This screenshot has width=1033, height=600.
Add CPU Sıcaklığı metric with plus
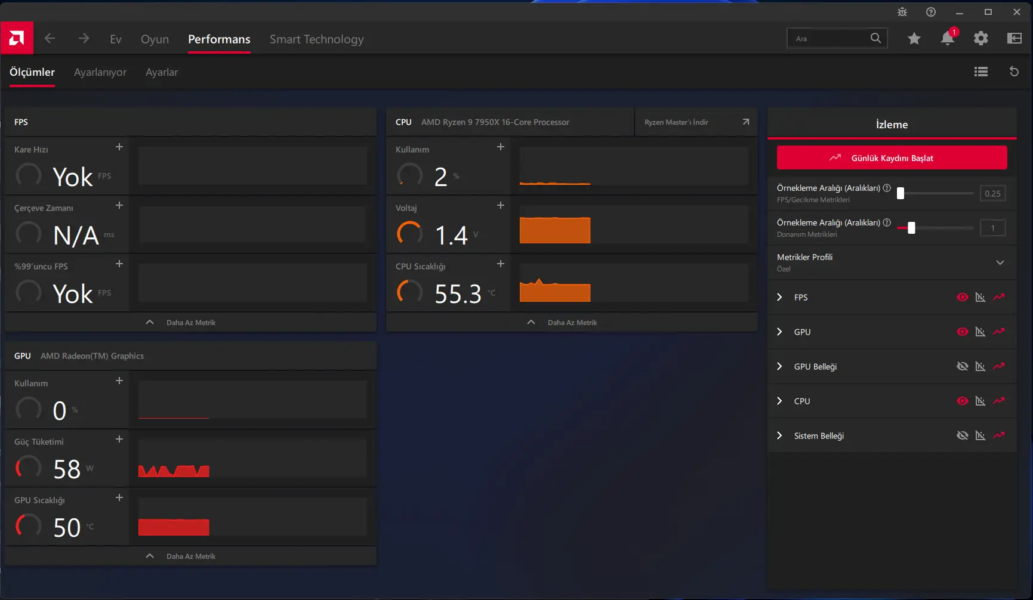click(x=501, y=264)
